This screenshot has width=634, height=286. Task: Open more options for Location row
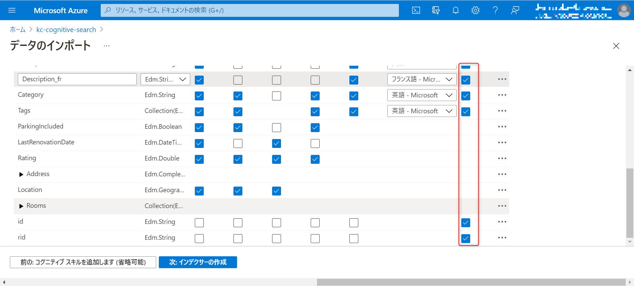502,190
